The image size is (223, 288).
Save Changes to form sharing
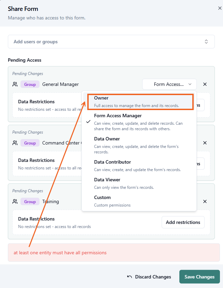pyautogui.click(x=199, y=277)
